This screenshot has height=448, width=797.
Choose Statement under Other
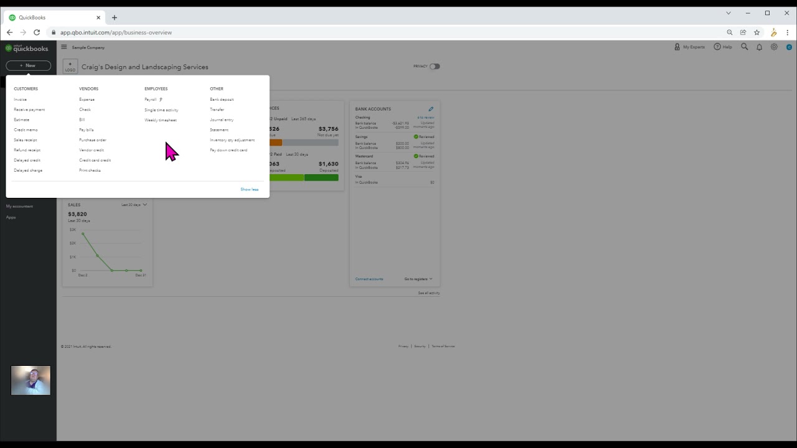[x=219, y=130]
